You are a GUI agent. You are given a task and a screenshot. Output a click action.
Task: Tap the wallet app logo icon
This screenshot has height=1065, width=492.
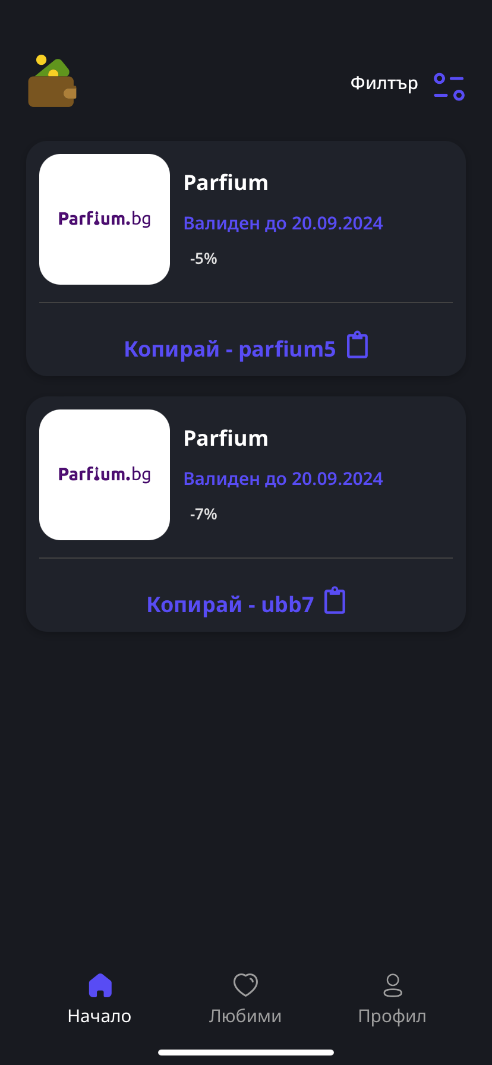coord(52,82)
